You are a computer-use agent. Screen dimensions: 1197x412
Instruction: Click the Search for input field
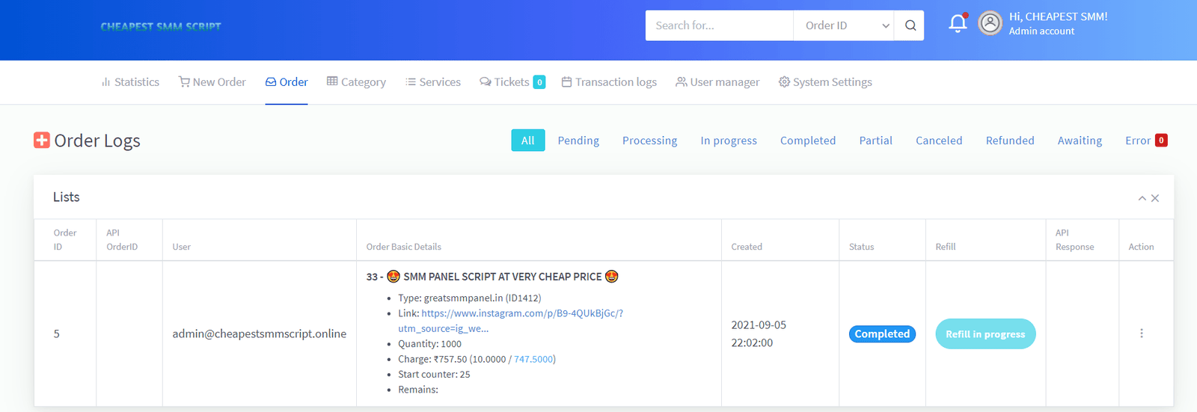tap(718, 25)
